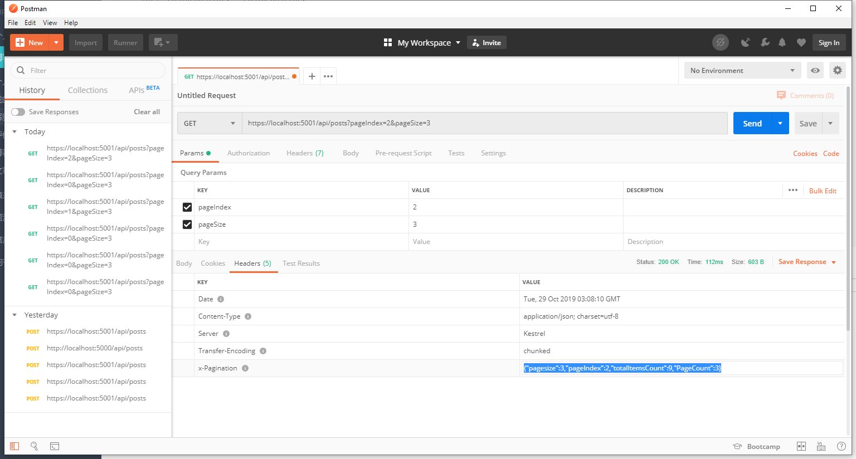Open the Pre-request Script tab

[403, 153]
